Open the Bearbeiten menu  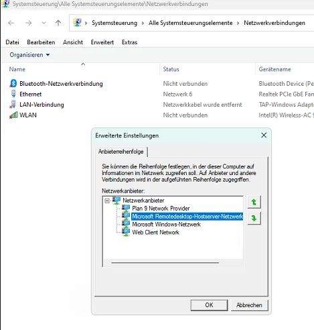(41, 42)
